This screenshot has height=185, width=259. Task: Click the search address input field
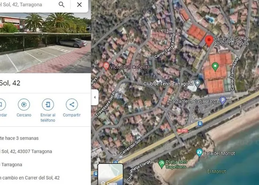28,4
